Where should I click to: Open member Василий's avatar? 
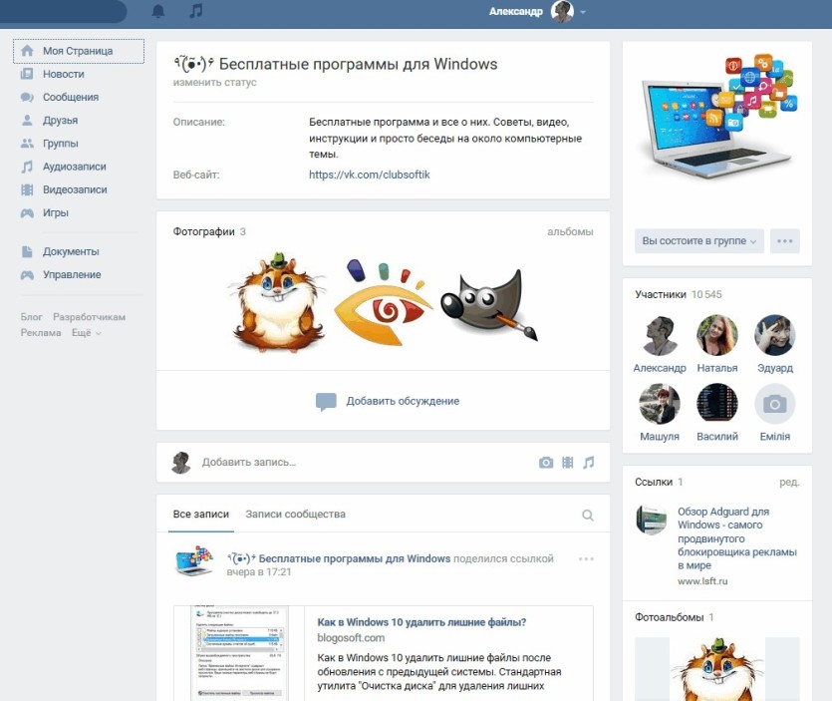click(716, 404)
